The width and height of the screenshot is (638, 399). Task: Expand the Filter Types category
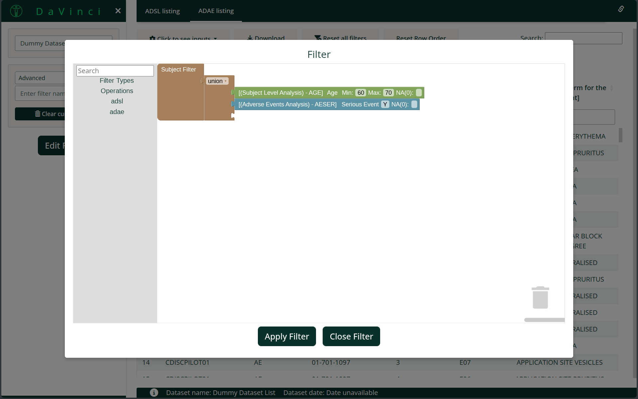(117, 80)
